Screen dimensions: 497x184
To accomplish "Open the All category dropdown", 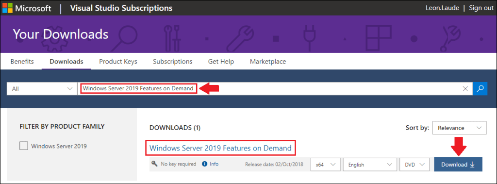I will pos(42,89).
